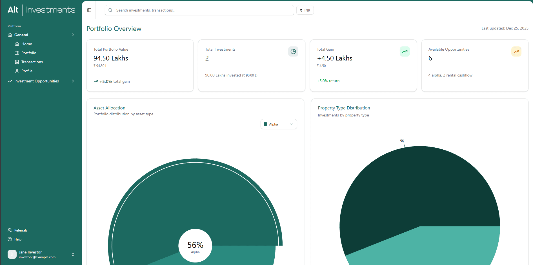
Task: Open the Help question mark icon
Action: (x=10, y=239)
